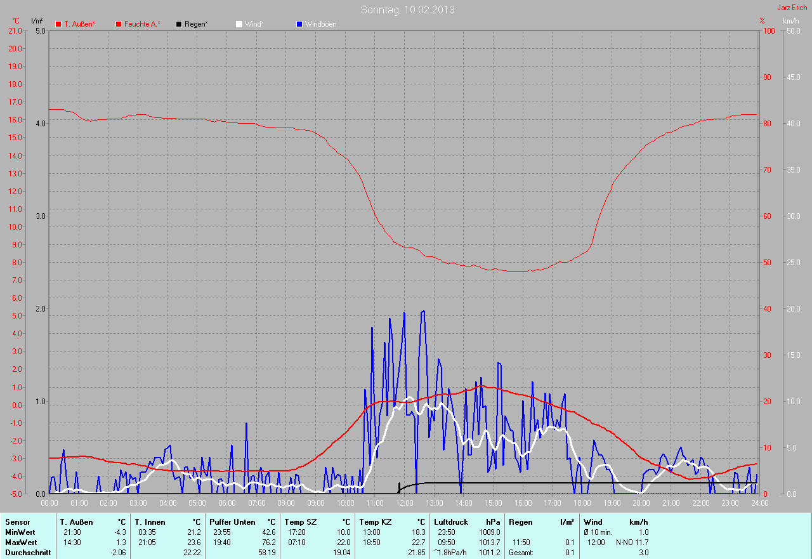Click the l/m² rain axis unit label
This screenshot has height=559, width=812.
click(37, 21)
